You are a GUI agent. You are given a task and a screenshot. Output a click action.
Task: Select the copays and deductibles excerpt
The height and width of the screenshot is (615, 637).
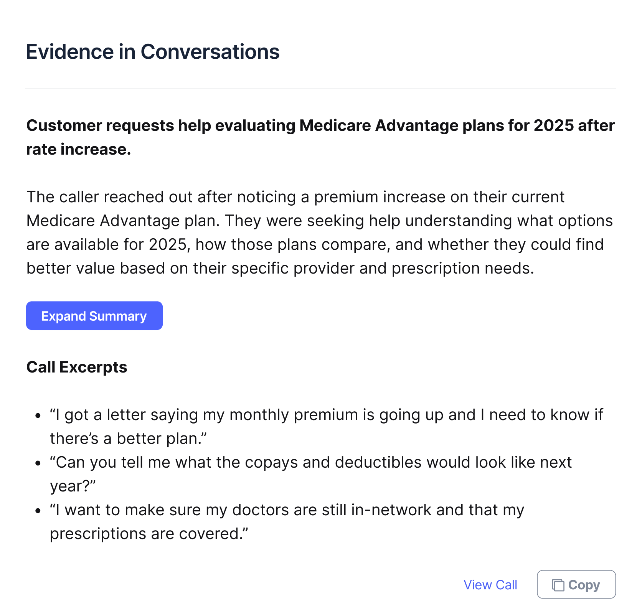tap(311, 463)
